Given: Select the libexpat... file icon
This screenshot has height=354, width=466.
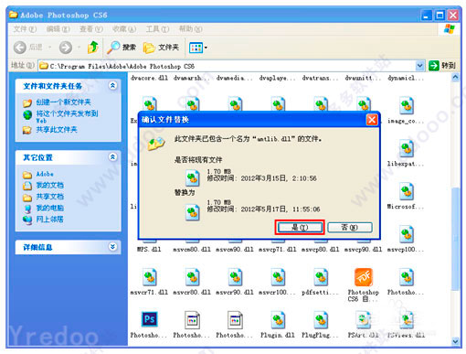Looking at the screenshot, I should click(407, 148).
